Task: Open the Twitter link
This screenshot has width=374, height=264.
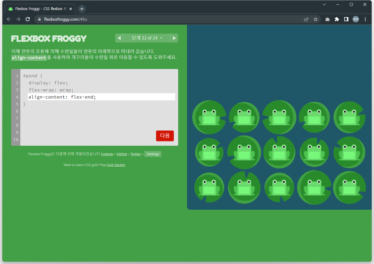Action: pos(136,154)
